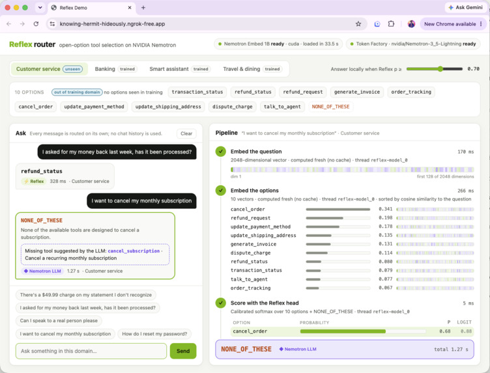Choose 'Can I speak to a real person' sample

click(x=59, y=320)
